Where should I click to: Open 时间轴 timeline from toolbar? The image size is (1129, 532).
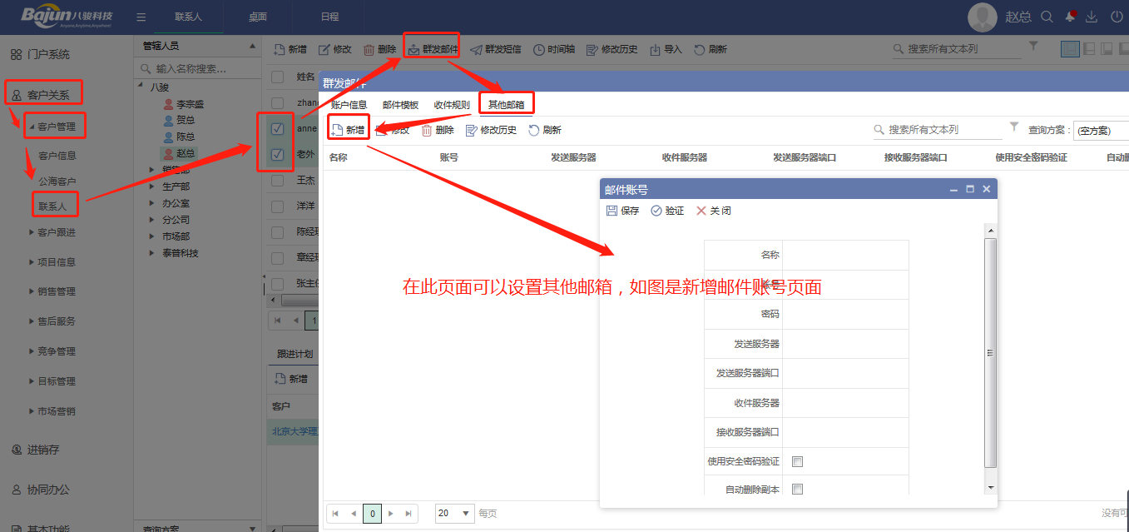pyautogui.click(x=539, y=49)
